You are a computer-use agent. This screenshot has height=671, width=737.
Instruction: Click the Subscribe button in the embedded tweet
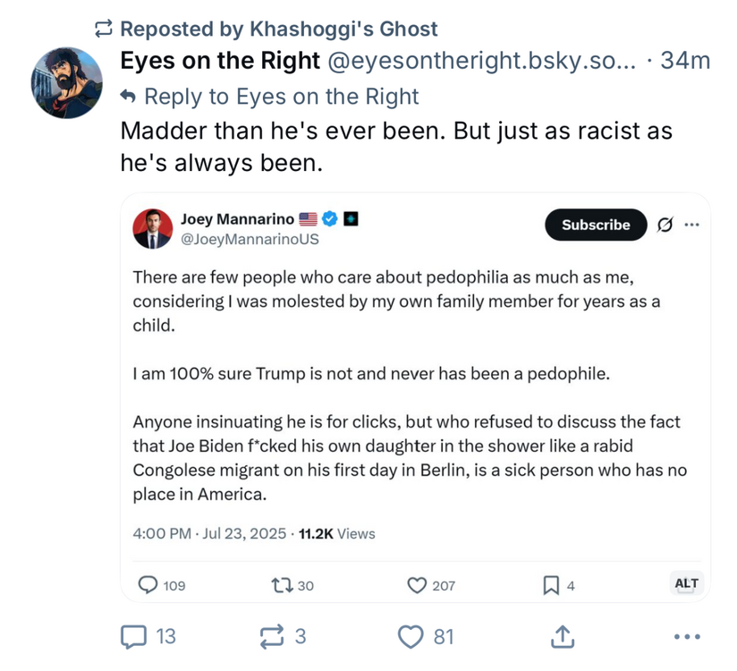pyautogui.click(x=595, y=225)
